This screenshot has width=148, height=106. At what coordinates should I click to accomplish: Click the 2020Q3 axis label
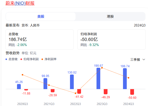pyautogui.click(x=22, y=104)
